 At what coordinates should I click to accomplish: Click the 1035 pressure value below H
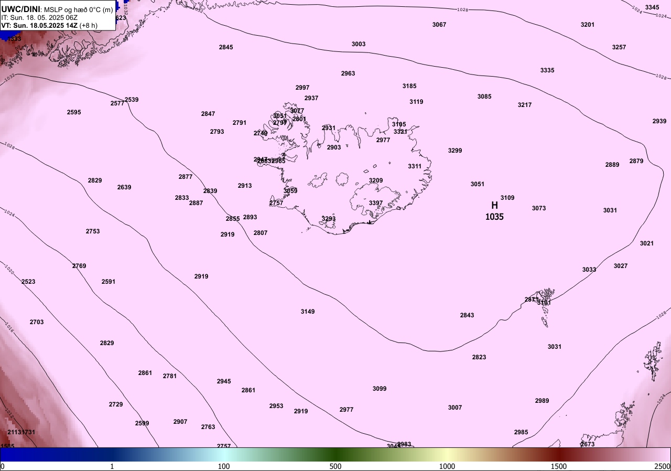(494, 217)
